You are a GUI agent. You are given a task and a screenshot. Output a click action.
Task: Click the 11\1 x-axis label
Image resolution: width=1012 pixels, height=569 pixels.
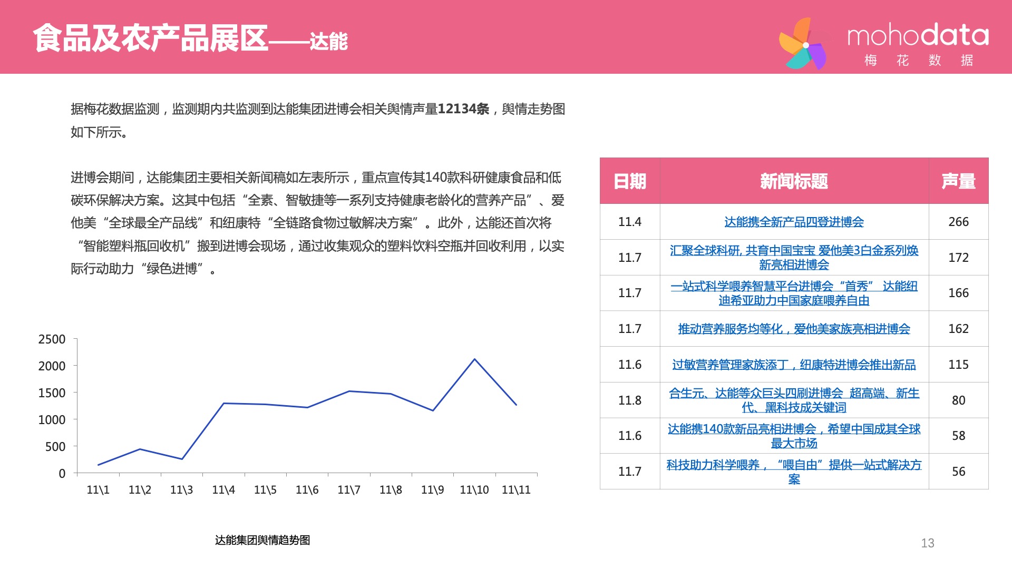click(98, 490)
